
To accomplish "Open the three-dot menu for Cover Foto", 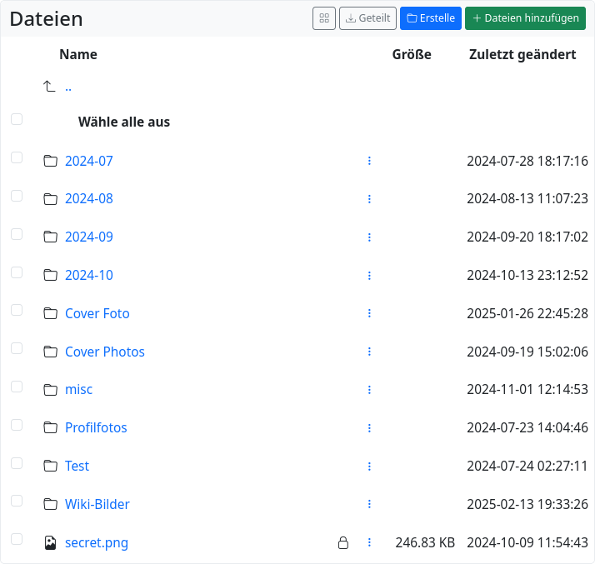I will pyautogui.click(x=369, y=313).
